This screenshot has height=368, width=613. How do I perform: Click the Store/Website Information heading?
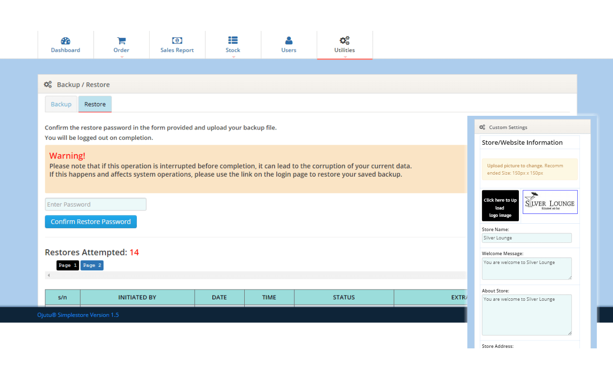click(x=522, y=142)
